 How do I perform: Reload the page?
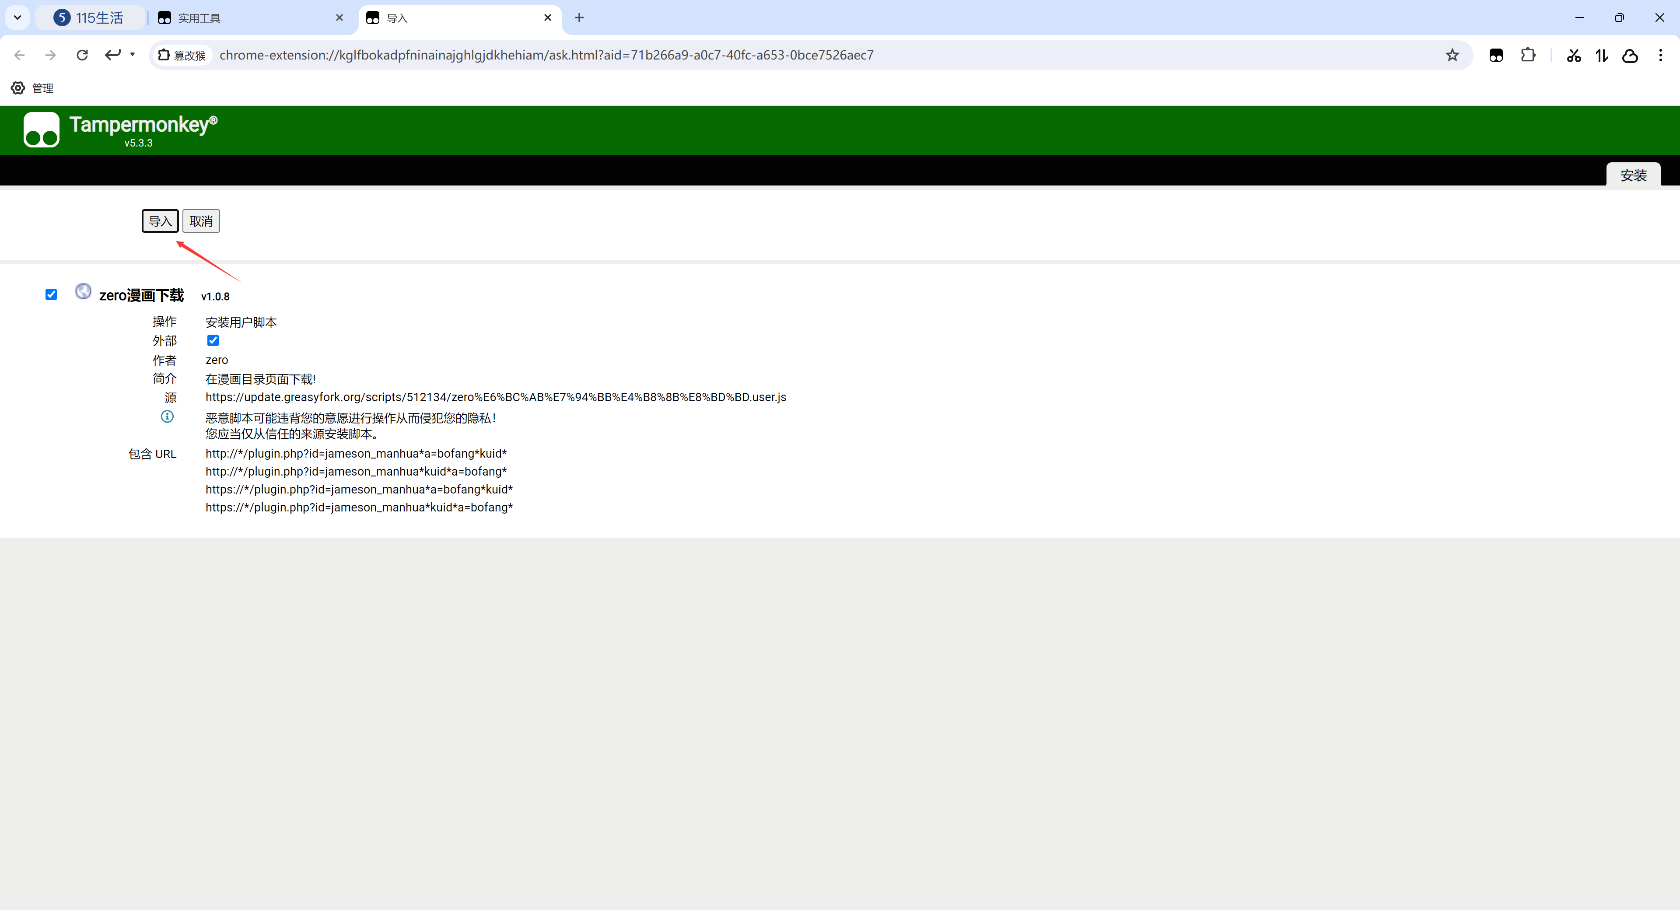tap(82, 56)
